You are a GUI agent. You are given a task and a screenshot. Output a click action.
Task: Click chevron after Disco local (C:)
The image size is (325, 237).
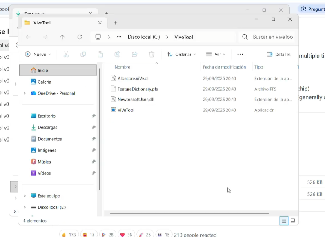click(167, 37)
